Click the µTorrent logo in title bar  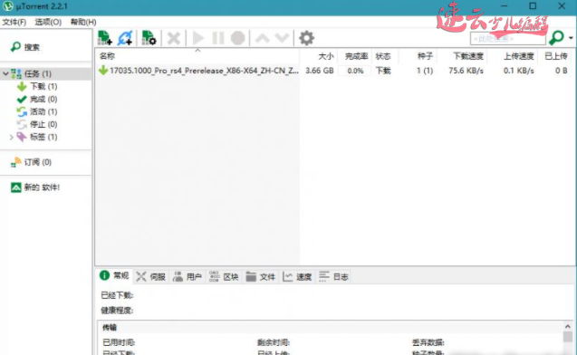coord(7,6)
